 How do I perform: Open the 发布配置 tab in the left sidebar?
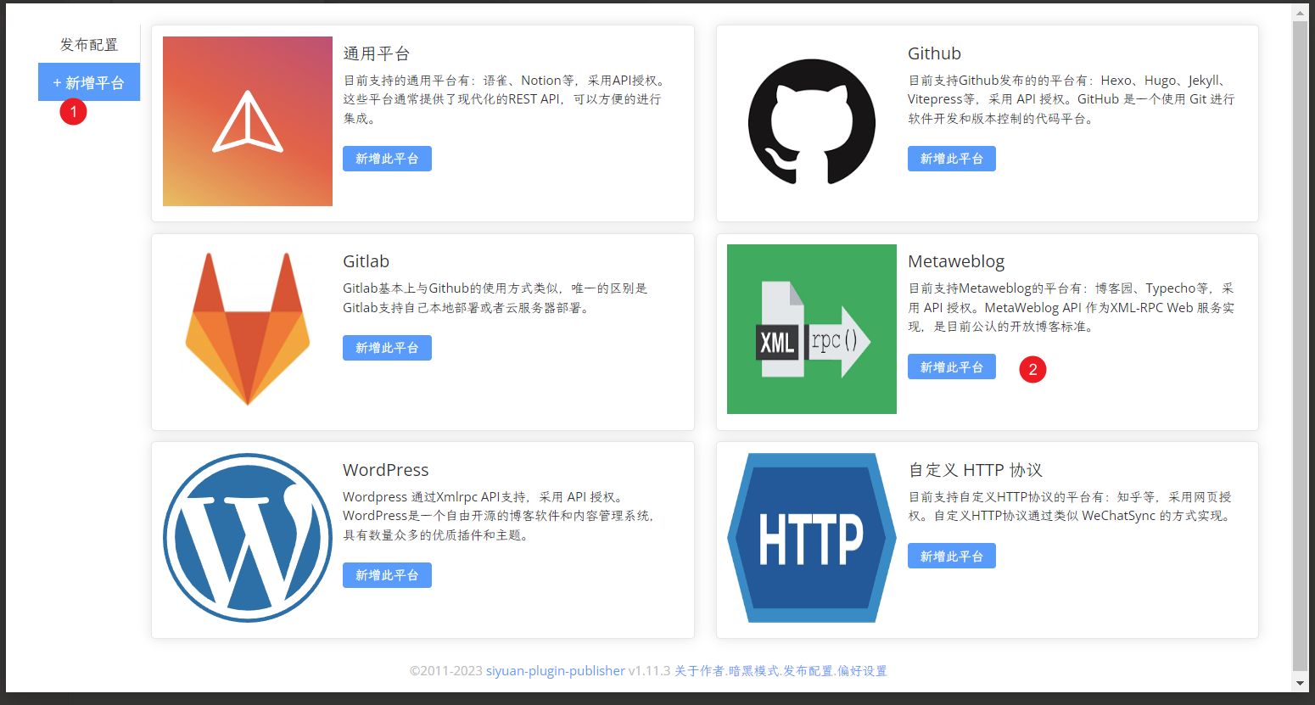pos(89,44)
